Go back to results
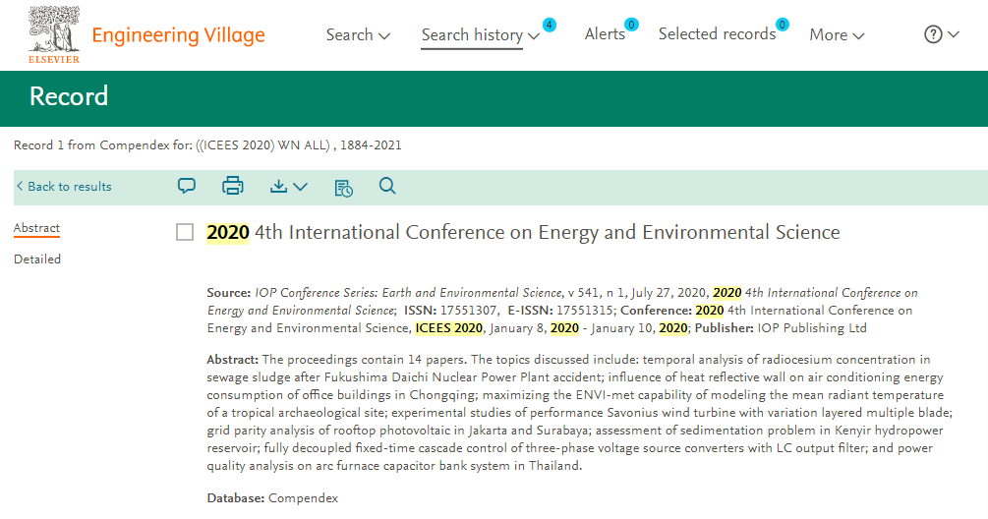 tap(64, 187)
